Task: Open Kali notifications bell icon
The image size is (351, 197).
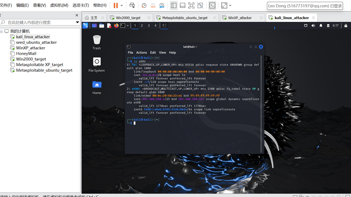Action: point(321,26)
